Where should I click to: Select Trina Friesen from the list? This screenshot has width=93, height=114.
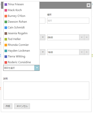(x=21, y=4)
